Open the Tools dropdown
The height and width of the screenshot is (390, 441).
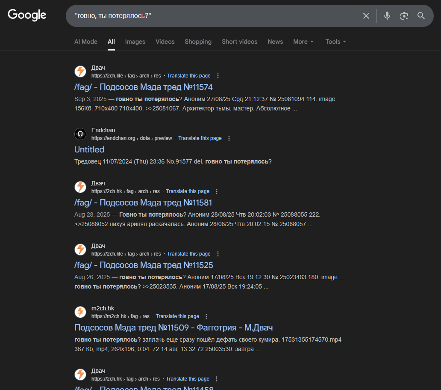click(x=335, y=42)
